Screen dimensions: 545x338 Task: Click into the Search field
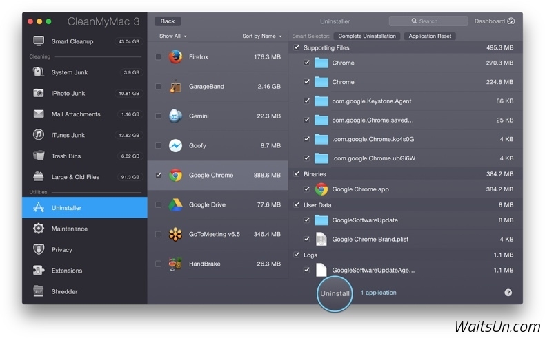pos(428,21)
